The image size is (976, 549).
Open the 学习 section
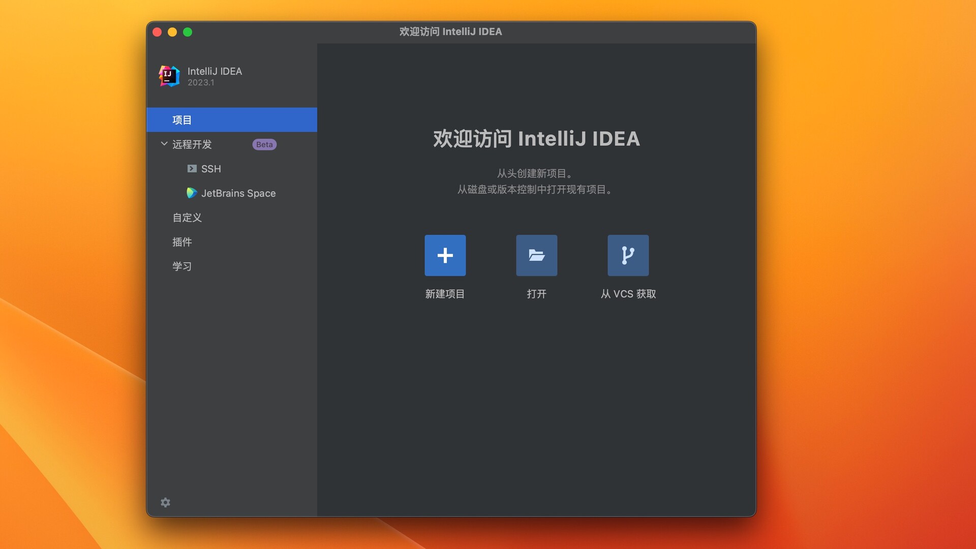click(x=182, y=266)
